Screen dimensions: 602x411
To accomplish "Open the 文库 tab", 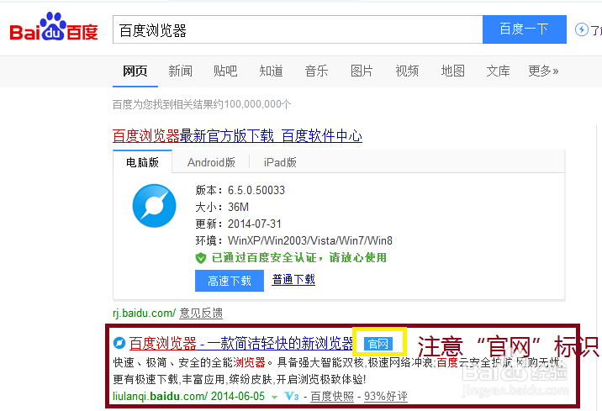I will [498, 71].
